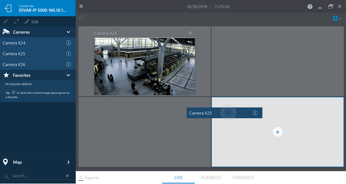Viewport: 346px width, 184px height.
Task: Click the help question mark icon
Action: 310,7
